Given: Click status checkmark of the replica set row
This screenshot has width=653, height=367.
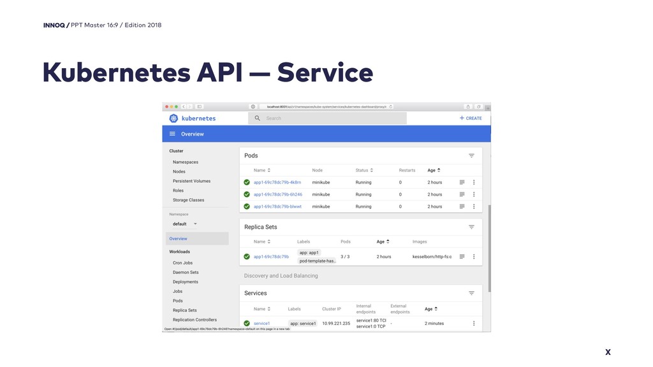Looking at the screenshot, I should click(x=247, y=257).
